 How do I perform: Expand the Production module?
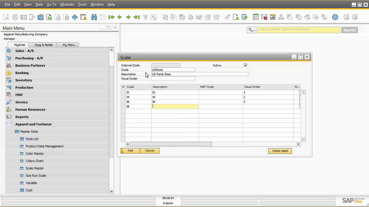pos(24,87)
